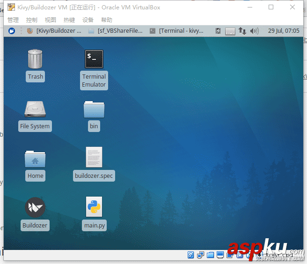Click the VirtualBox network adapters indicator

pos(200,255)
